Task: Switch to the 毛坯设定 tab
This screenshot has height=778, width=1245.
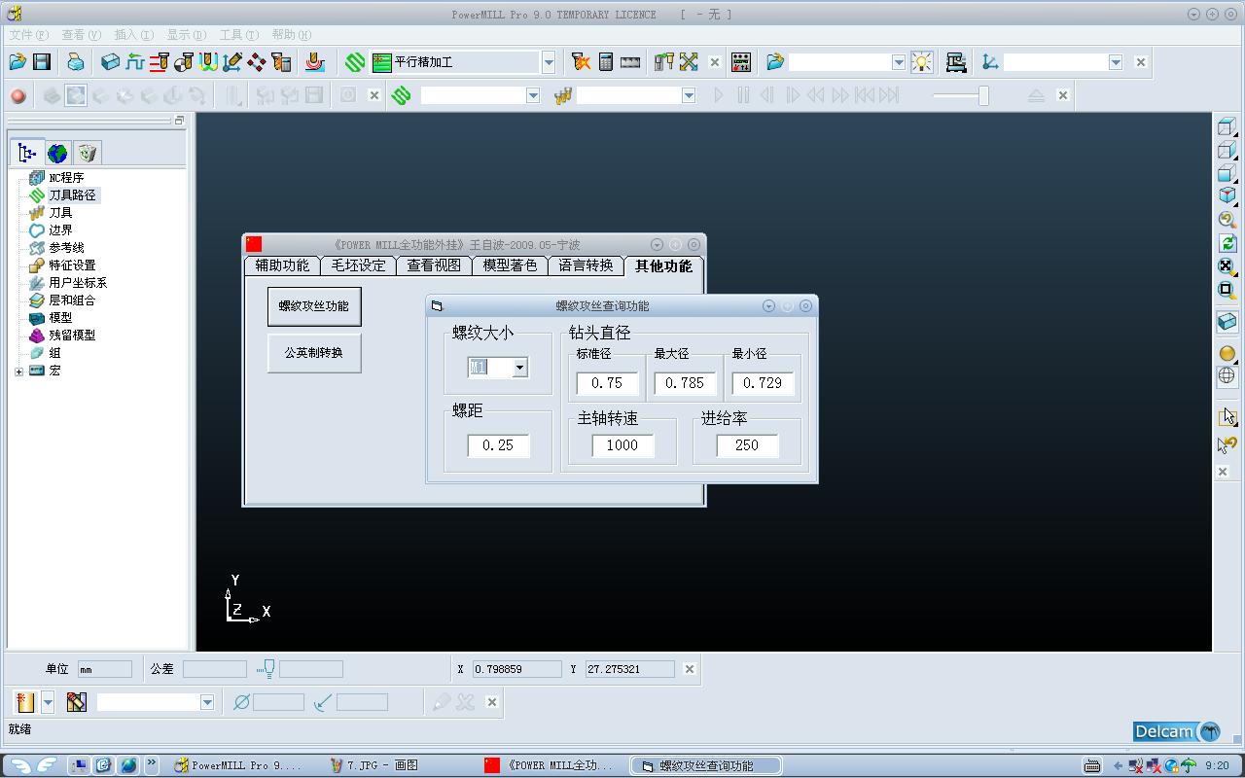Action: (x=358, y=265)
